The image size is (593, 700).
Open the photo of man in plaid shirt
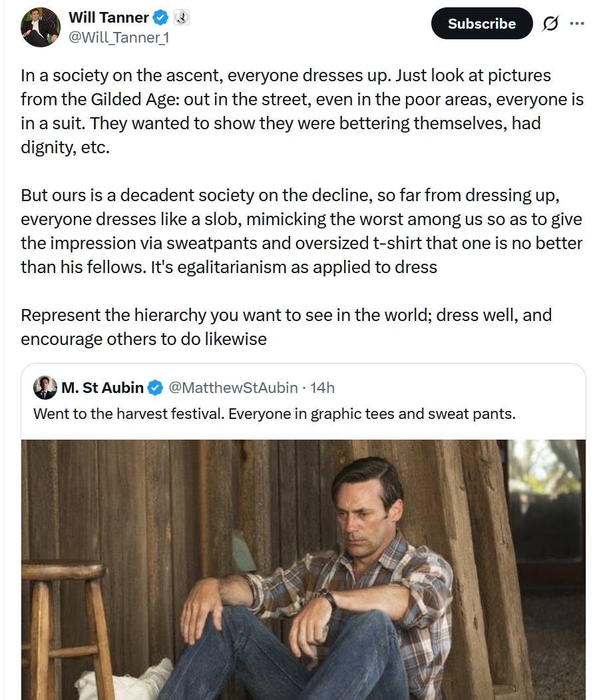pyautogui.click(x=303, y=569)
